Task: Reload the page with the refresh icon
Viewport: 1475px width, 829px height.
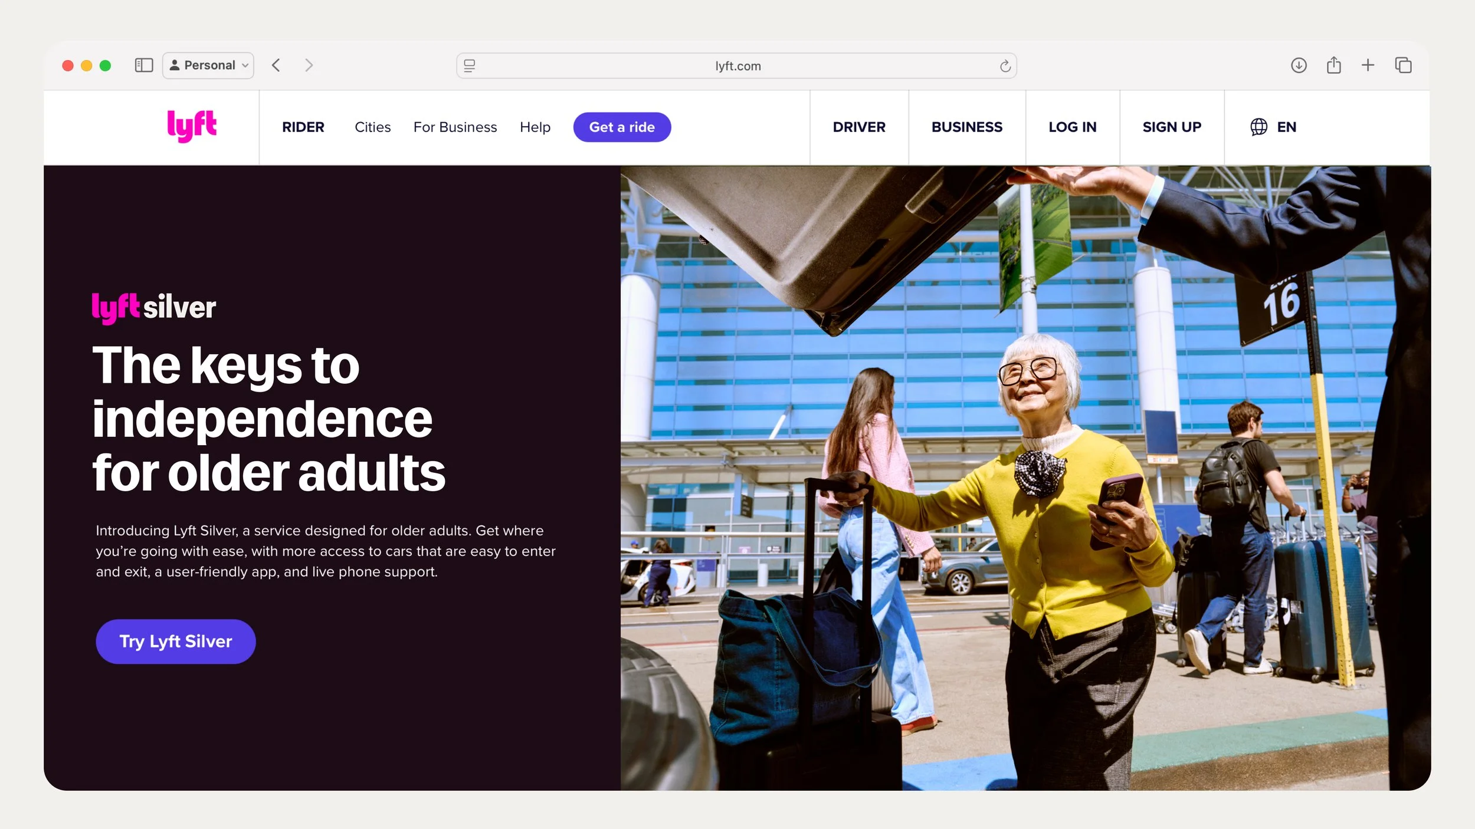Action: [x=1005, y=66]
